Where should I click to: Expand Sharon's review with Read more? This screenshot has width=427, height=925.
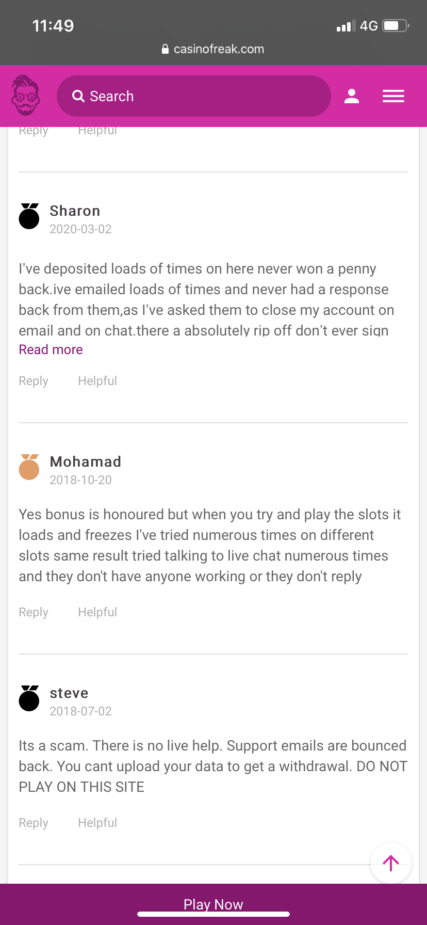click(x=51, y=350)
